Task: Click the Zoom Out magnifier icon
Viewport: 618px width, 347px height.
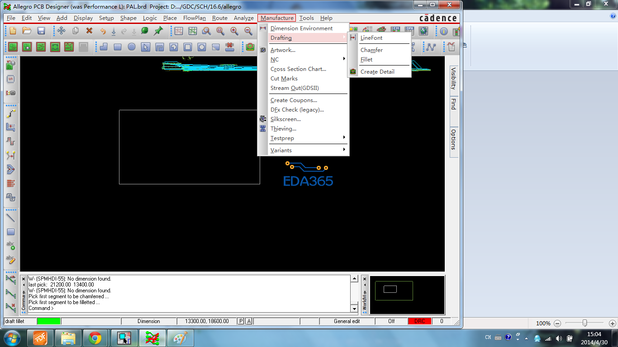Action: coord(248,31)
